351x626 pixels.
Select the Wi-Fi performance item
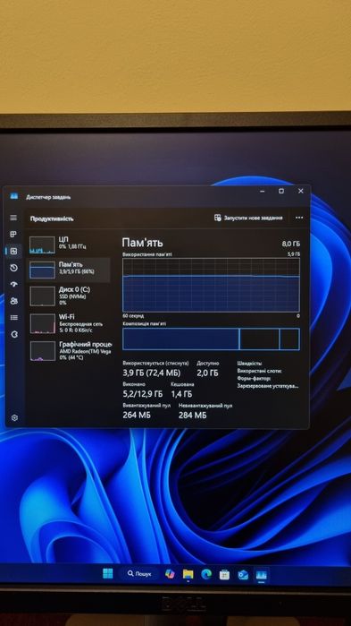click(x=68, y=323)
